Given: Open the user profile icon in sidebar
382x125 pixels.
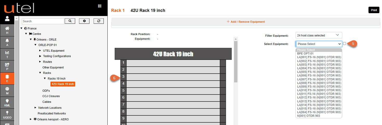Looking at the screenshot, I should click(x=7, y=19).
